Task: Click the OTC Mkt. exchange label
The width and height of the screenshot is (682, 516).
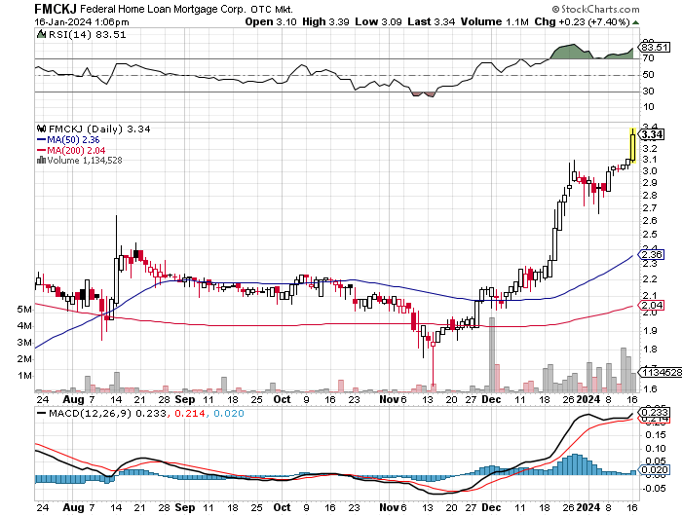Action: [x=272, y=9]
